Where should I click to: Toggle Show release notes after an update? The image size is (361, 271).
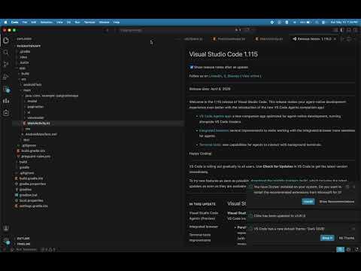coord(192,67)
